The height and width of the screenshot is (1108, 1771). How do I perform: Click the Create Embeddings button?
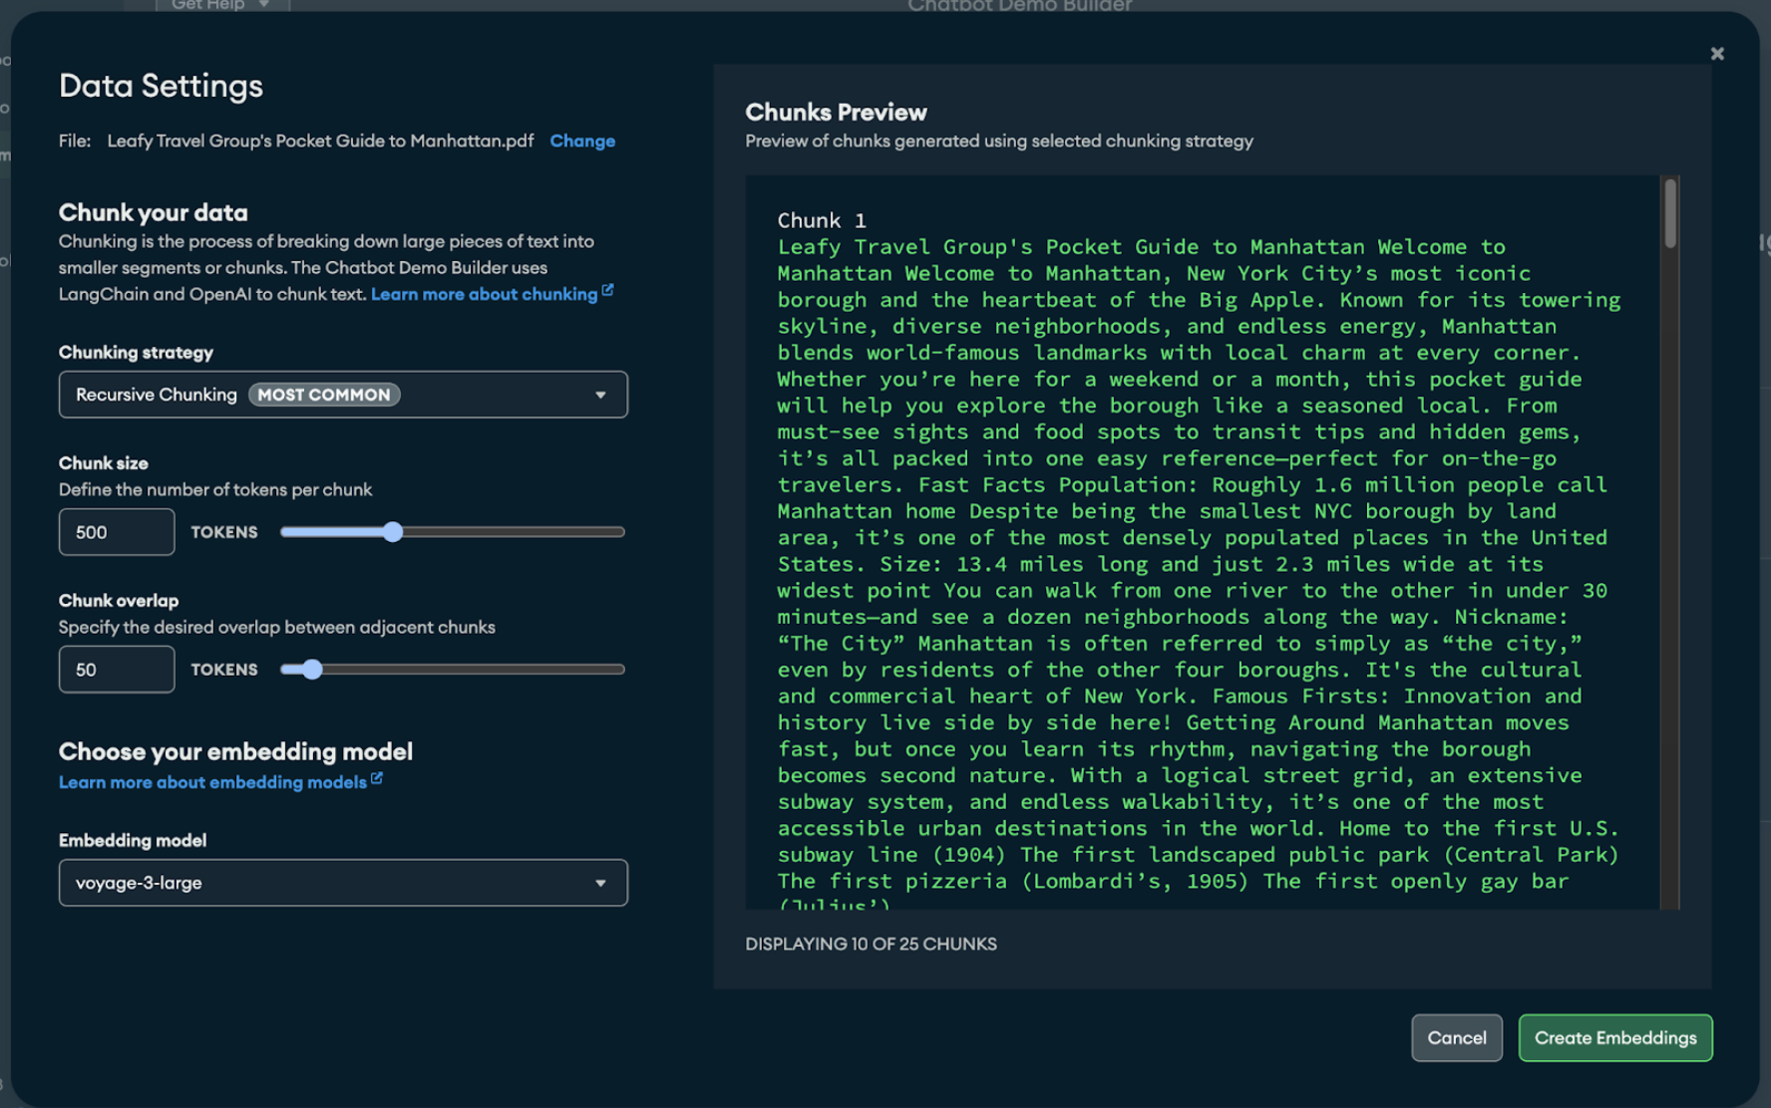pos(1615,1037)
